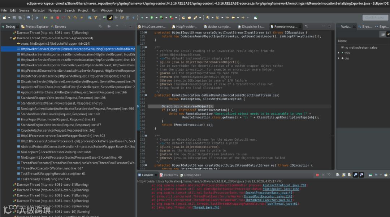The height and width of the screenshot is (217, 390).
Task: Click the New file toolbar icon
Action: coord(4,17)
